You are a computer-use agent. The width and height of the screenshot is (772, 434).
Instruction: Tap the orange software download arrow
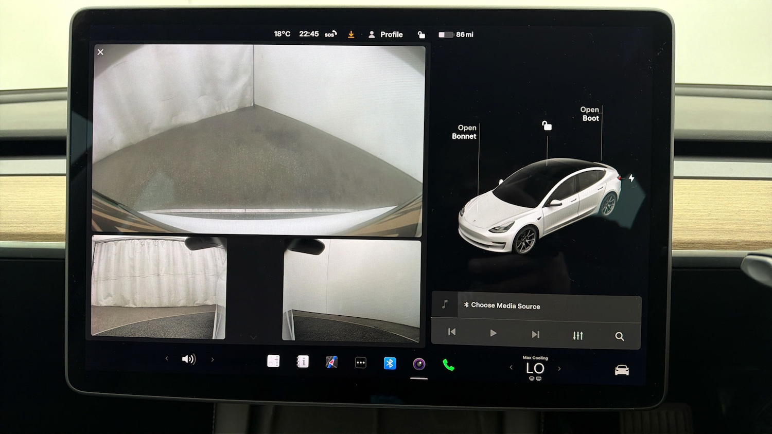(x=351, y=34)
